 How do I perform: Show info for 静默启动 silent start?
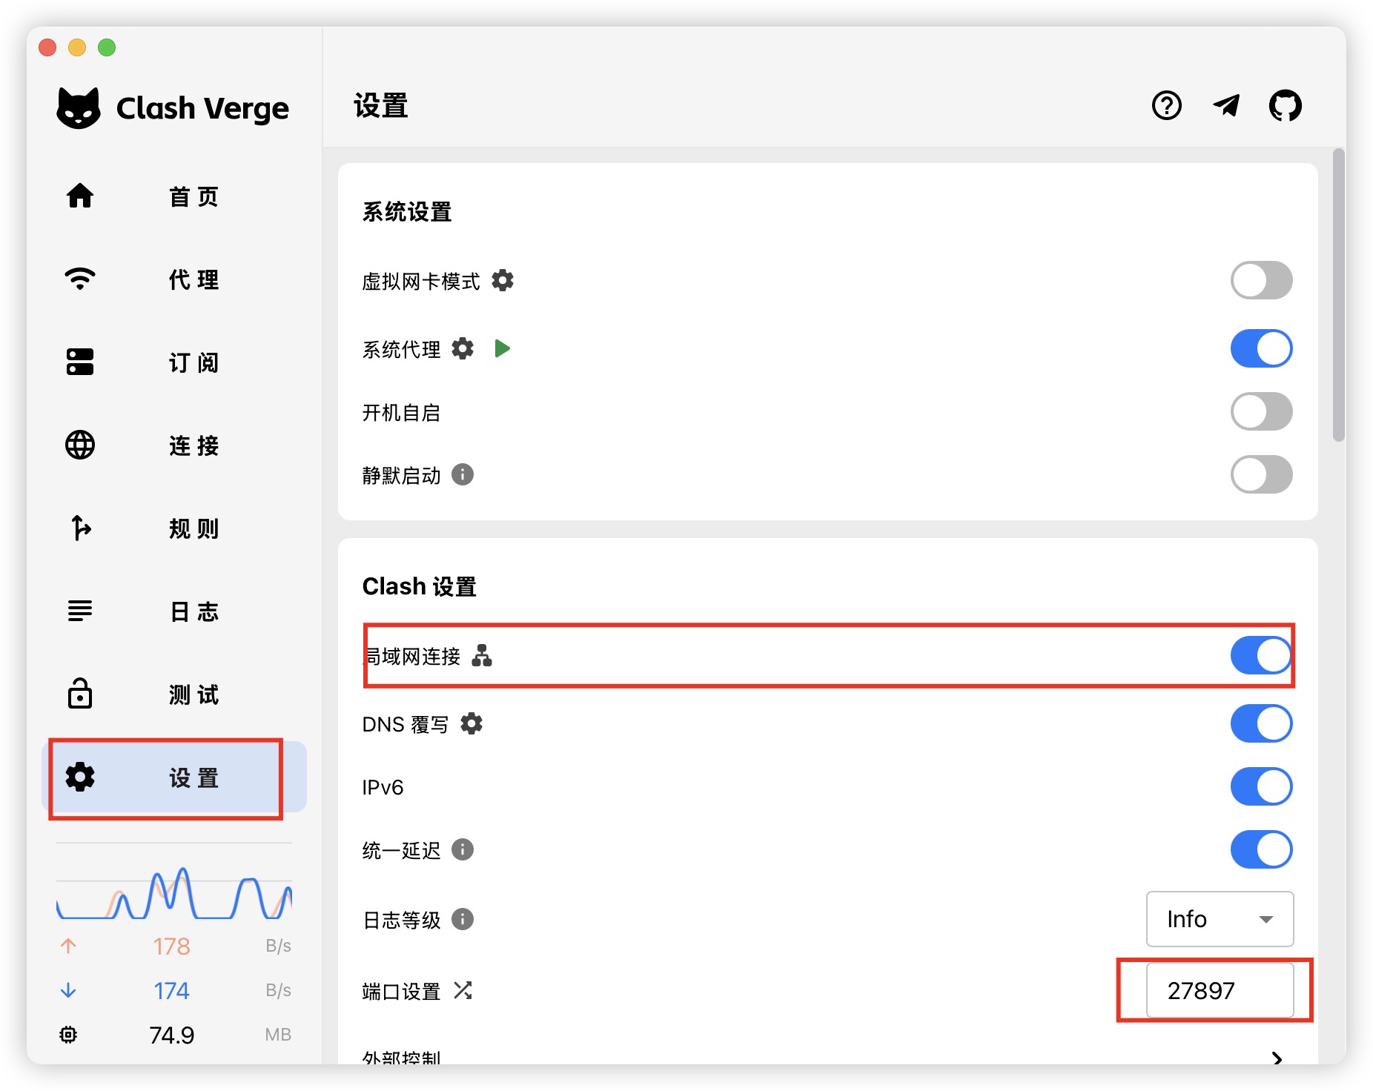pos(463,474)
